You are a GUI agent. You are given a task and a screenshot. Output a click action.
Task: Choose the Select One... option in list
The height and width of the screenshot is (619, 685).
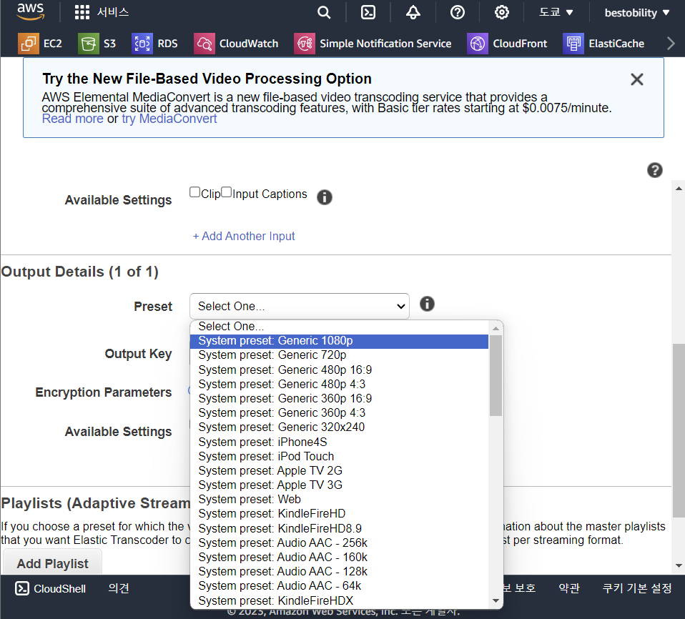click(339, 327)
